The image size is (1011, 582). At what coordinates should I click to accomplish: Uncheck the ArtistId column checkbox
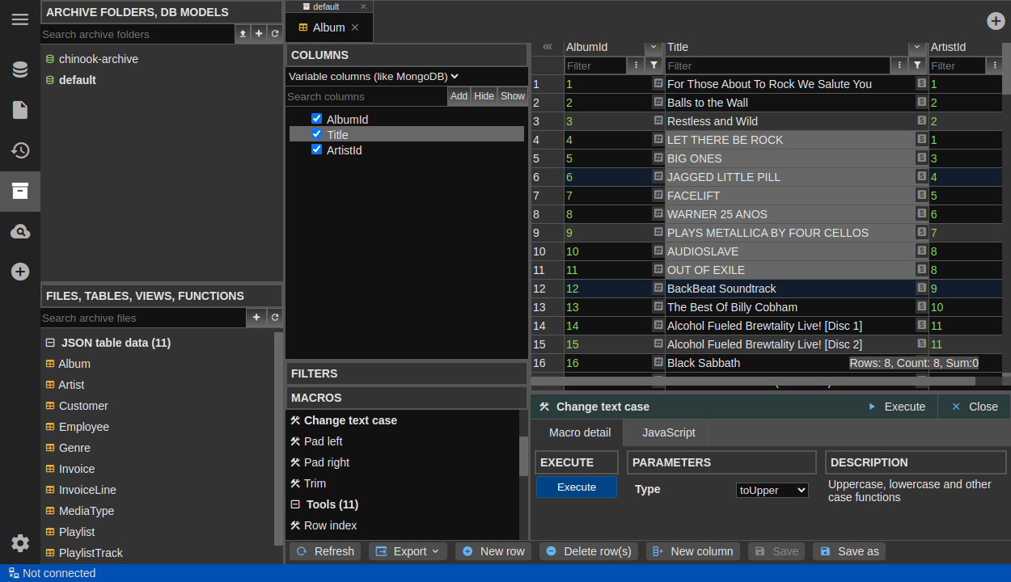pos(316,150)
